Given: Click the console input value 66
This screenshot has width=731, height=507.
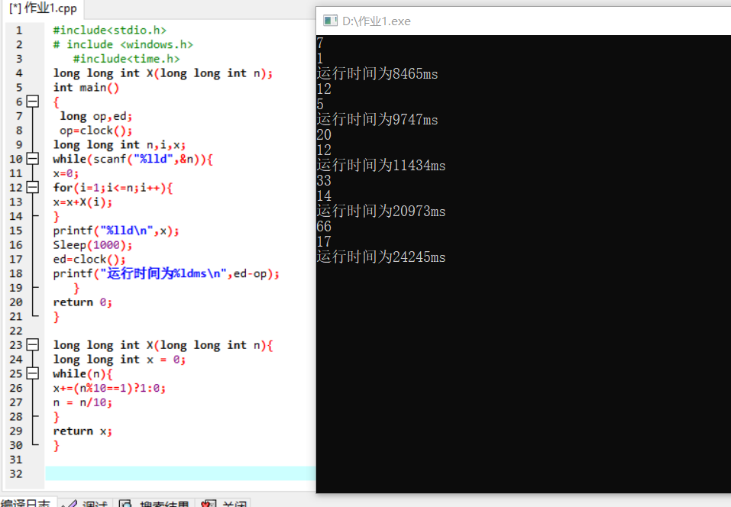Looking at the screenshot, I should click(x=324, y=227).
